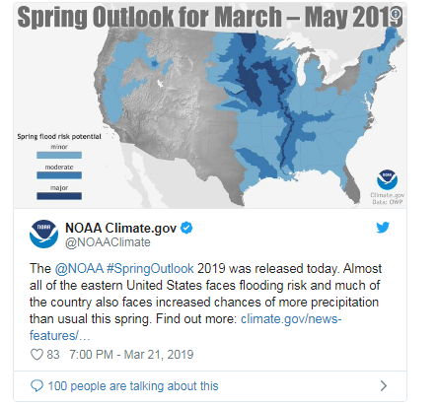Screen dimensions: 438x406
Task: Open the Spring Outlook map image
Action: (x=210, y=105)
